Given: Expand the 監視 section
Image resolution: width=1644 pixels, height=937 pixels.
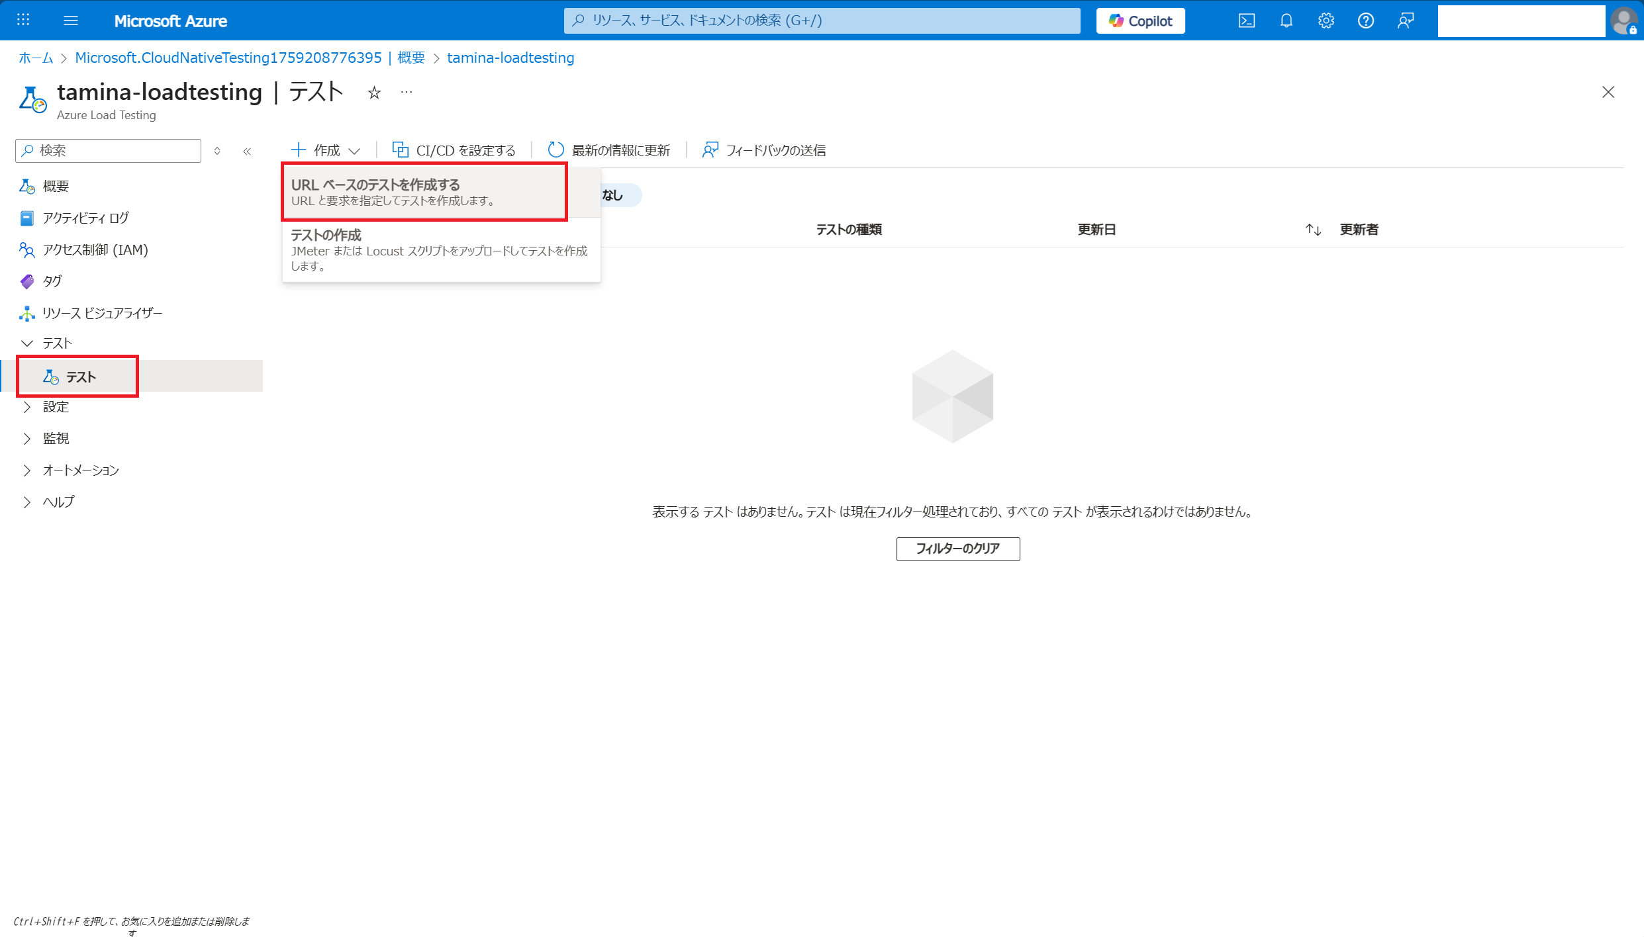Looking at the screenshot, I should [56, 439].
